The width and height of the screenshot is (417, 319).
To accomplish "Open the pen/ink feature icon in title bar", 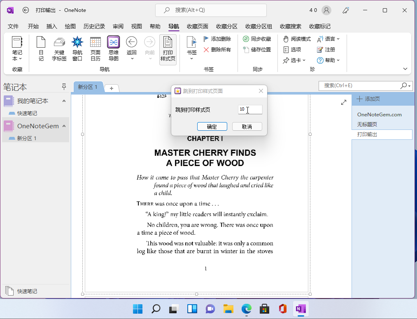I will pyautogui.click(x=346, y=10).
